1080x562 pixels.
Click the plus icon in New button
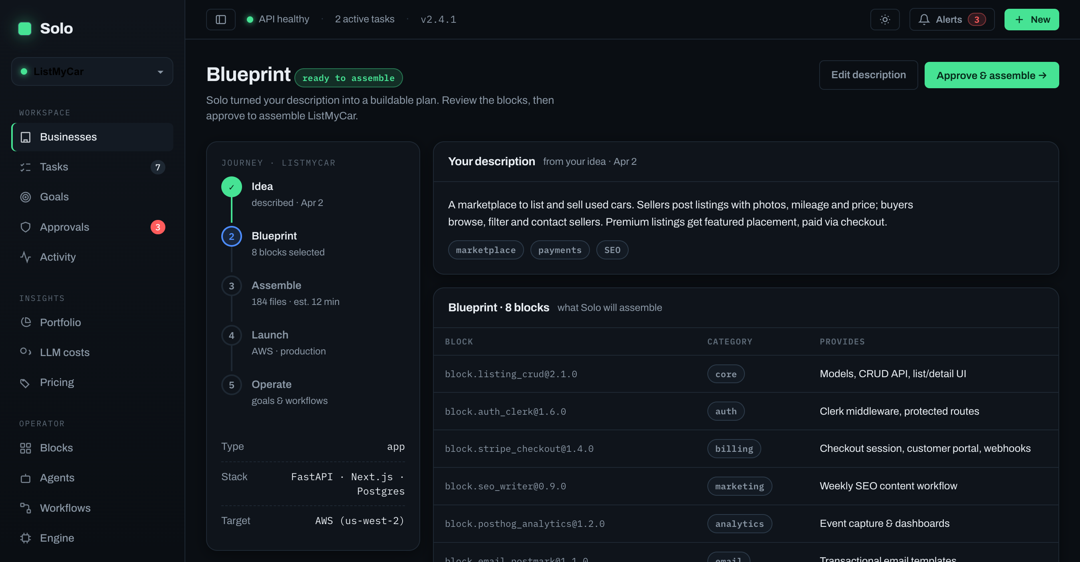[1019, 20]
